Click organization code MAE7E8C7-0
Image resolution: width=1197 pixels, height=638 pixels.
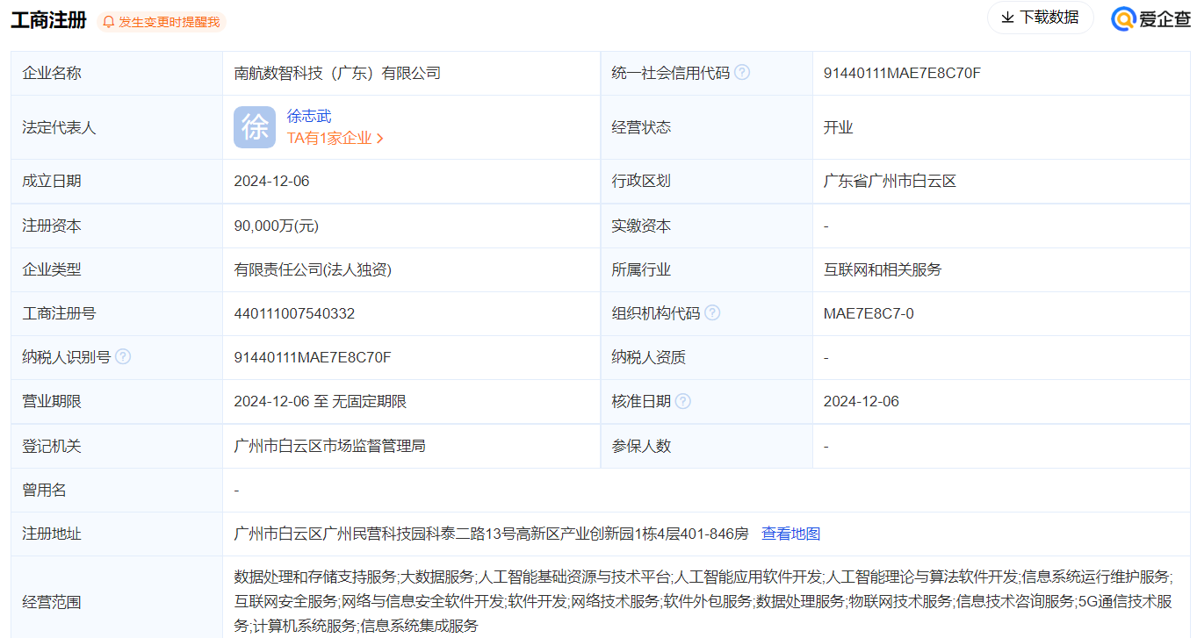tap(869, 313)
